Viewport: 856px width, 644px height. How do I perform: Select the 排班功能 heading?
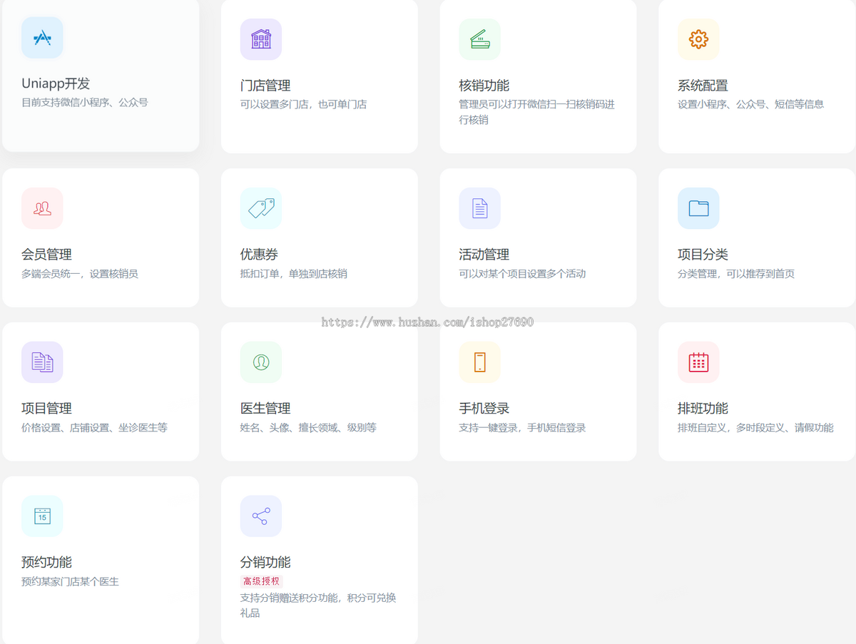(x=703, y=409)
